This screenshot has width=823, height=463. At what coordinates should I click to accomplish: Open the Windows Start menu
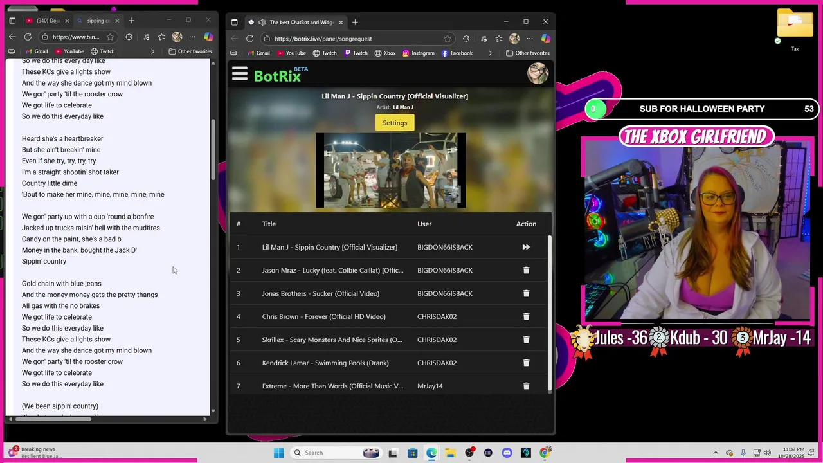(x=278, y=453)
